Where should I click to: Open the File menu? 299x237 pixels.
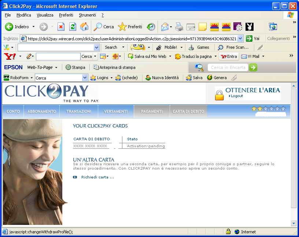(x=8, y=15)
